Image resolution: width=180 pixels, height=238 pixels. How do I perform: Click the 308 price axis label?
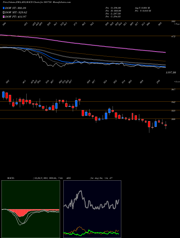[x=173, y=119]
